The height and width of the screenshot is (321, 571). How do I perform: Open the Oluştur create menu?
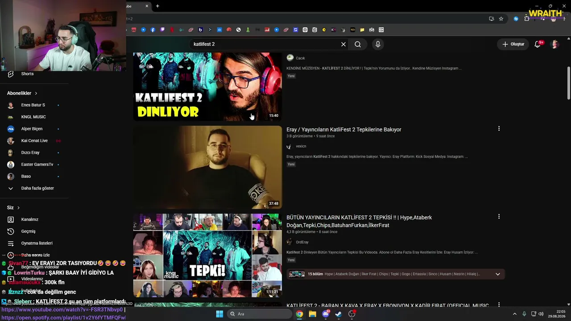(x=513, y=44)
